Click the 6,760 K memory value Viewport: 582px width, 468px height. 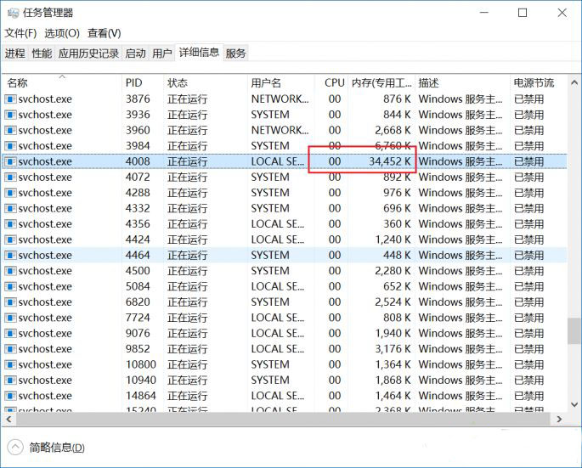pos(393,146)
